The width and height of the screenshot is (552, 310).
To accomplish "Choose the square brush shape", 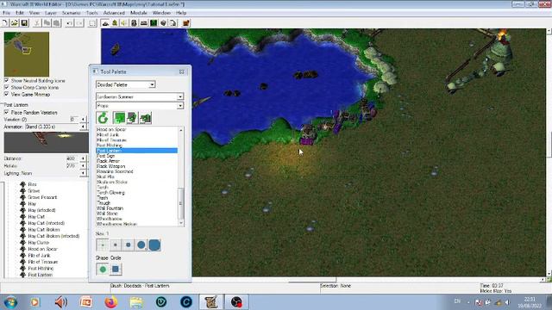I will tap(116, 270).
